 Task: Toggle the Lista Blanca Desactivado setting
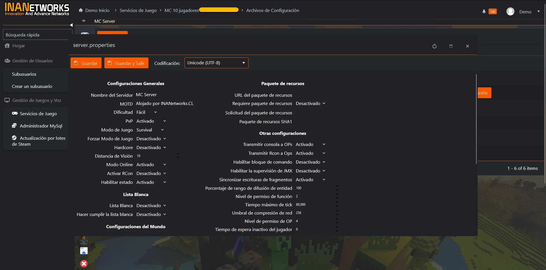point(151,206)
